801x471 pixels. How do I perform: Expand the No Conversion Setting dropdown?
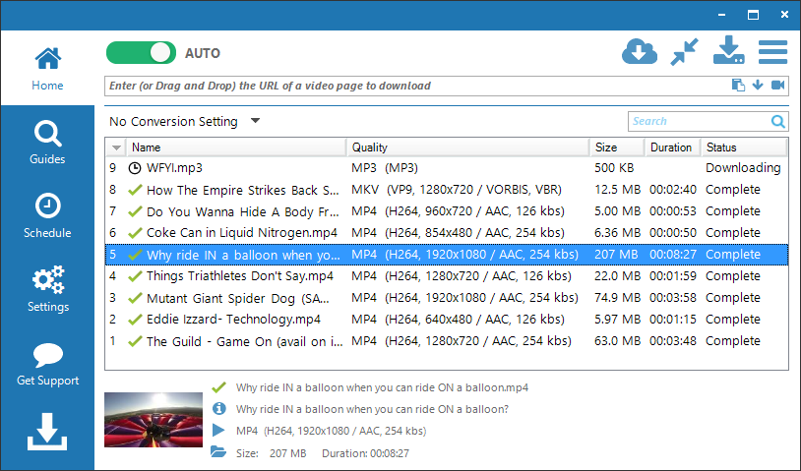[256, 121]
